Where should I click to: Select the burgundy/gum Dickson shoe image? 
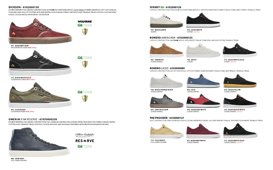(x=40, y=31)
